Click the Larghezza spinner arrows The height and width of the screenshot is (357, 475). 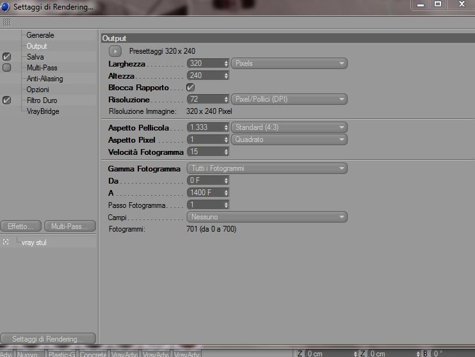(226, 63)
